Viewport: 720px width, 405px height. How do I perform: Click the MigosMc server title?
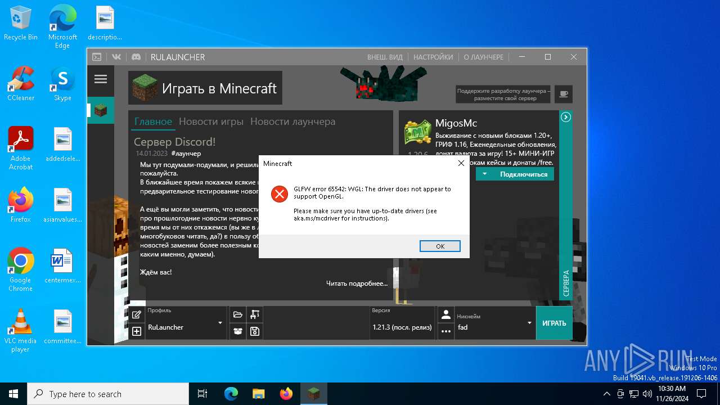456,123
